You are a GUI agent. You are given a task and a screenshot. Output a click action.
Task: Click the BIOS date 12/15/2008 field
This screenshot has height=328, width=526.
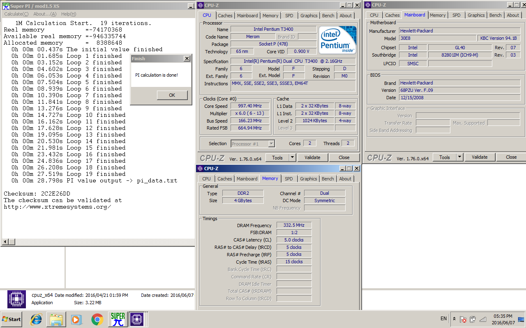(459, 98)
